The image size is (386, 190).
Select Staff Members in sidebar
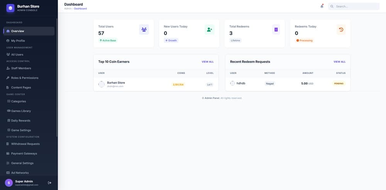21,68
